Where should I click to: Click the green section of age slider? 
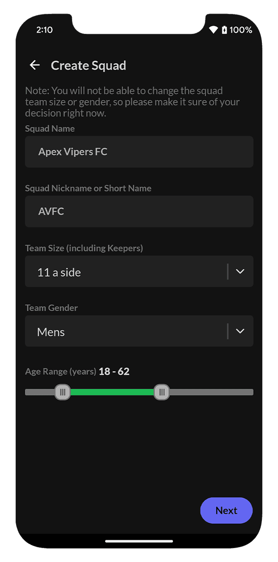[x=112, y=392]
